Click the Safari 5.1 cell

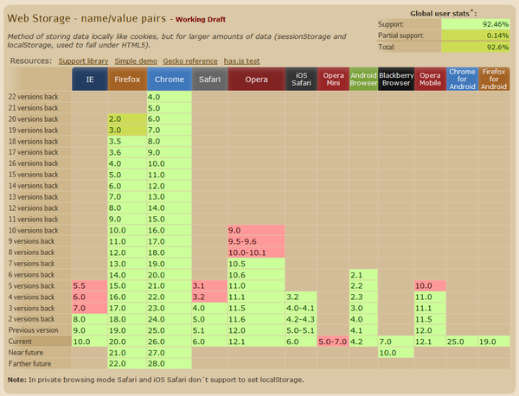pyautogui.click(x=209, y=330)
